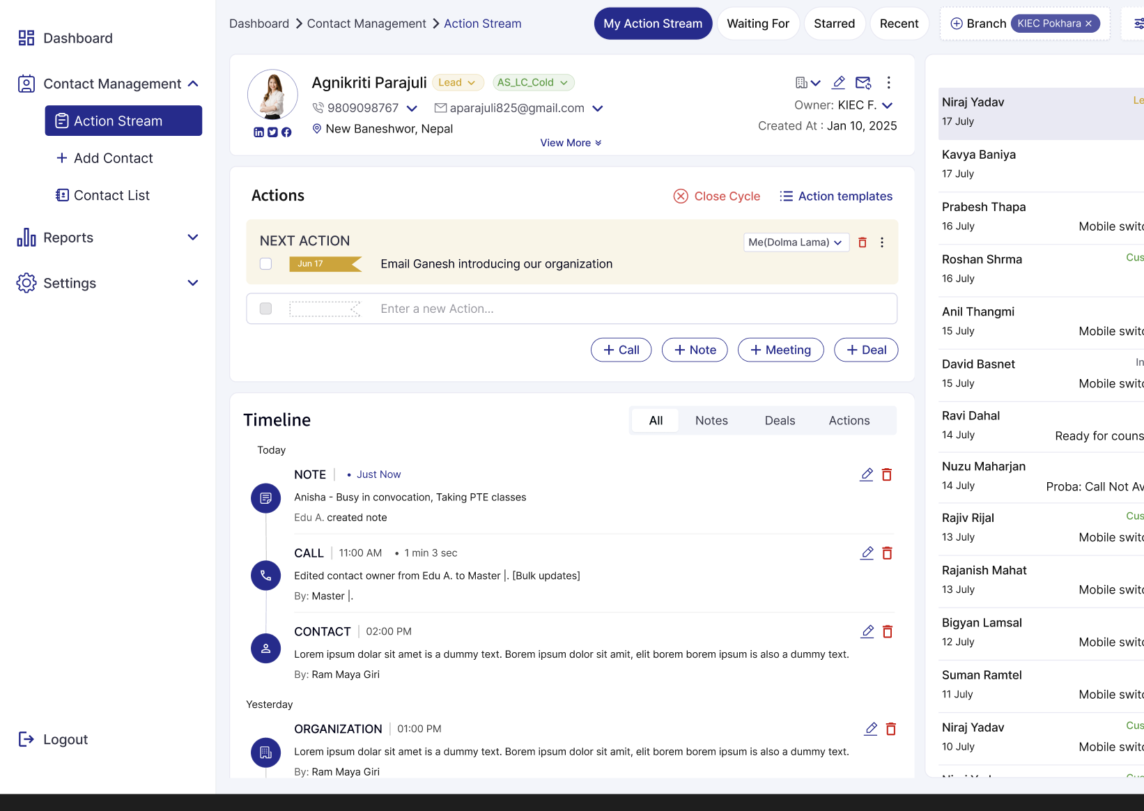This screenshot has width=1144, height=811.
Task: Open Action templates
Action: (x=836, y=196)
